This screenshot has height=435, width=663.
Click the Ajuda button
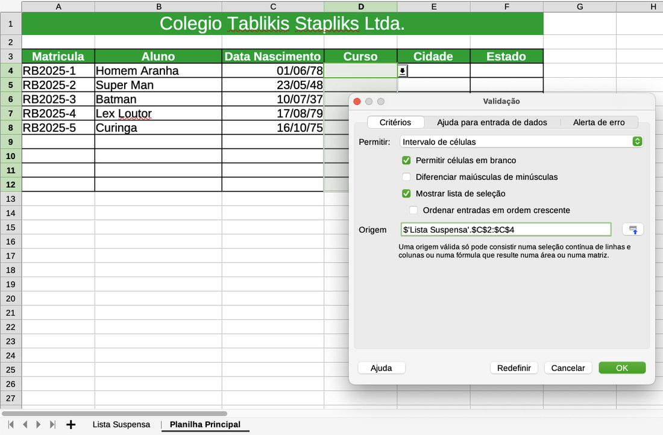point(382,368)
